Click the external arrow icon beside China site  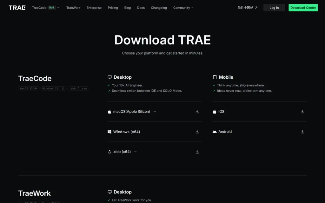256,8
